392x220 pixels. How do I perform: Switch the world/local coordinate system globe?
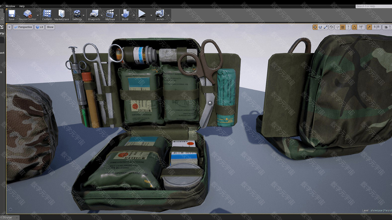331,27
